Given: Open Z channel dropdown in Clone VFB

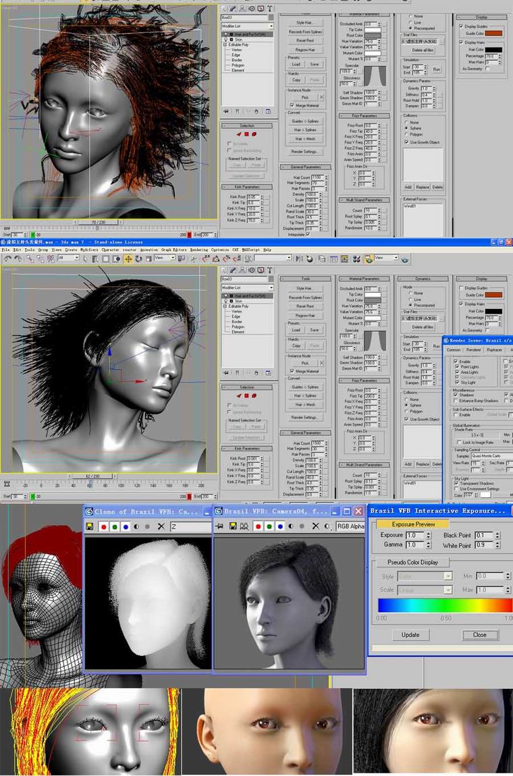Looking at the screenshot, I should point(191,526).
